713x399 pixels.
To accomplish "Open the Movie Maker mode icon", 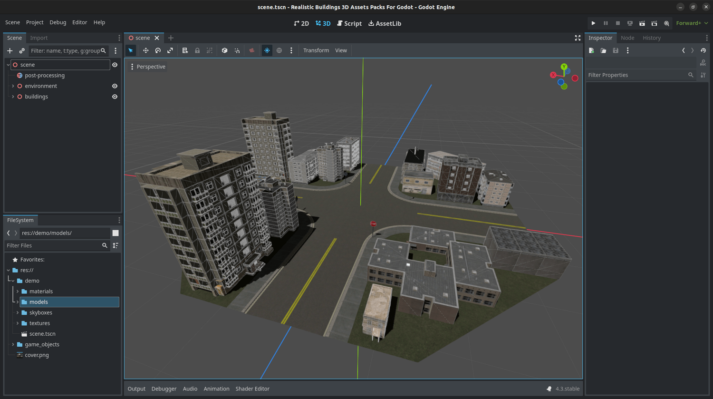I will click(x=666, y=23).
